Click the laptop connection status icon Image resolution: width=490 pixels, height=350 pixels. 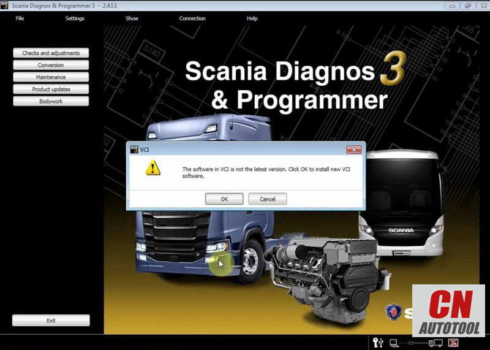point(394,343)
